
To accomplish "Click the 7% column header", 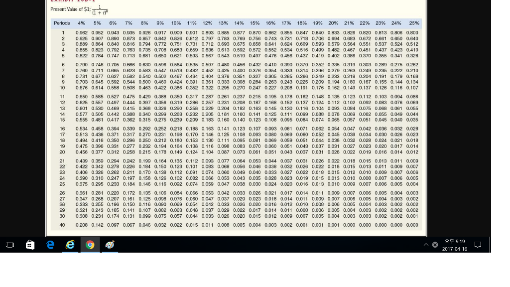I will pyautogui.click(x=129, y=23).
